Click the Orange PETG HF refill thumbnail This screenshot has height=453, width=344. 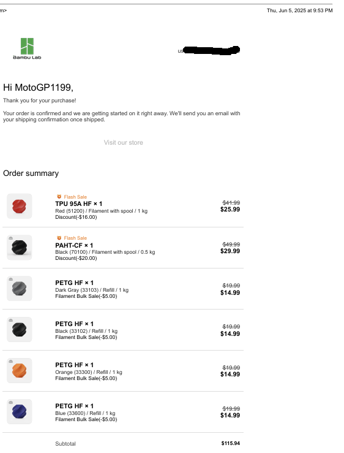tap(20, 371)
